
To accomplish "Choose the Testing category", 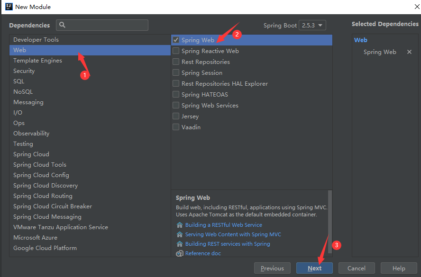I will click(x=90, y=144).
